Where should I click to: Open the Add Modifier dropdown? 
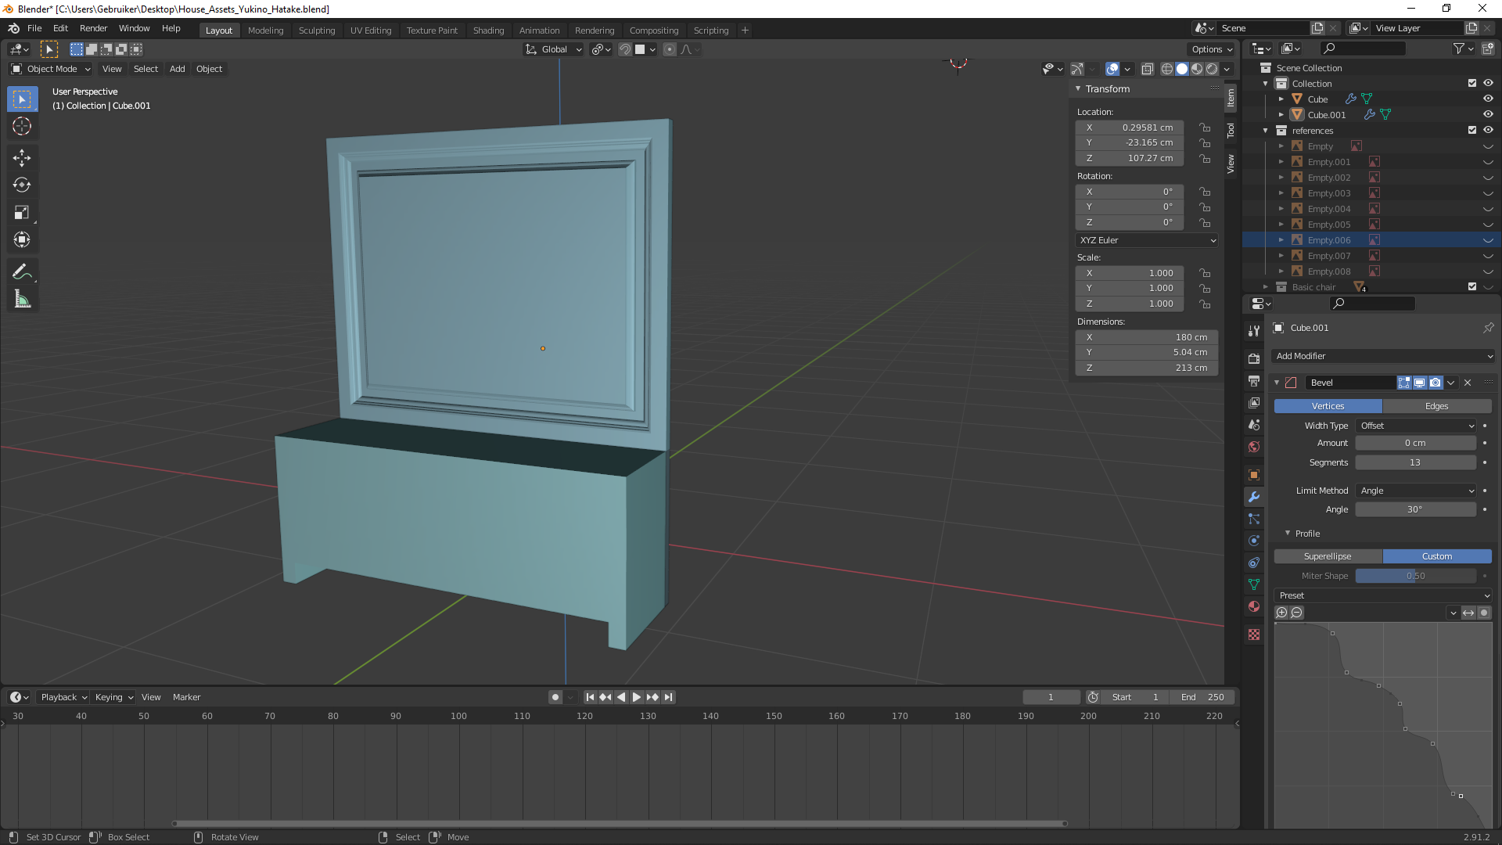pos(1382,356)
